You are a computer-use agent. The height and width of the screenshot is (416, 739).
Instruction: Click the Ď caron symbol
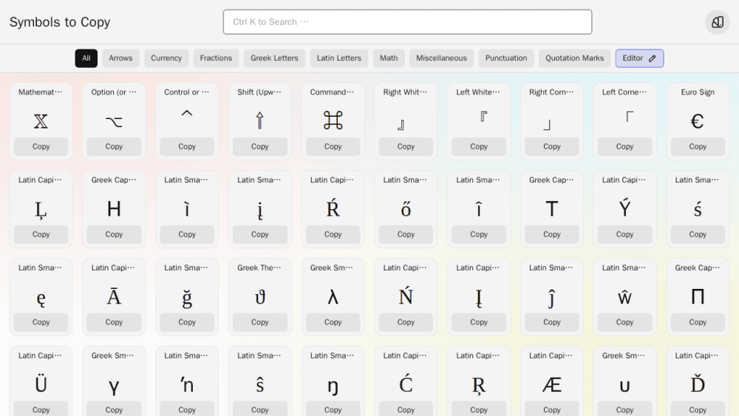[x=698, y=383]
